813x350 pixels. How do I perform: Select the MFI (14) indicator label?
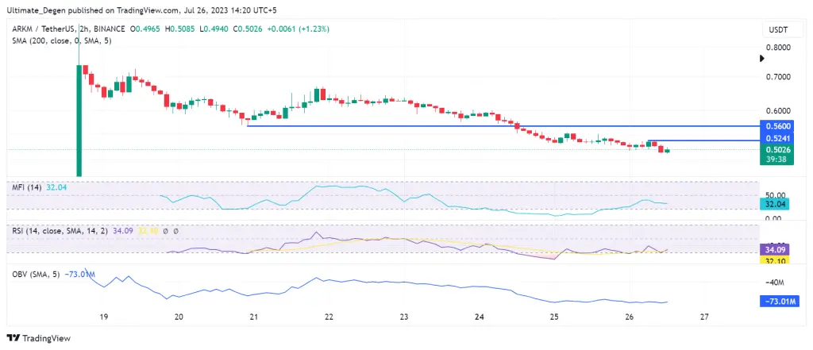point(28,187)
